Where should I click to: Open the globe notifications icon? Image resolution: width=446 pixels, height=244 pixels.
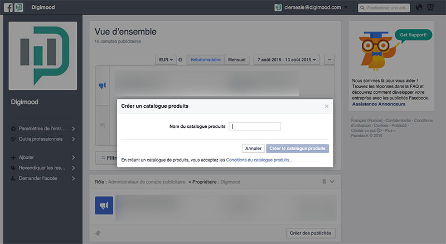pos(419,7)
